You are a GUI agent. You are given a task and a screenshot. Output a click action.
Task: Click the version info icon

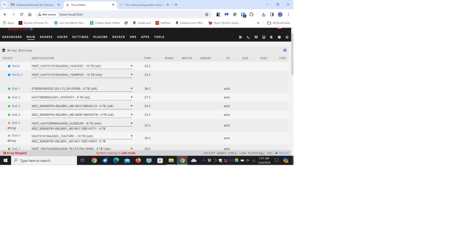point(31,29)
